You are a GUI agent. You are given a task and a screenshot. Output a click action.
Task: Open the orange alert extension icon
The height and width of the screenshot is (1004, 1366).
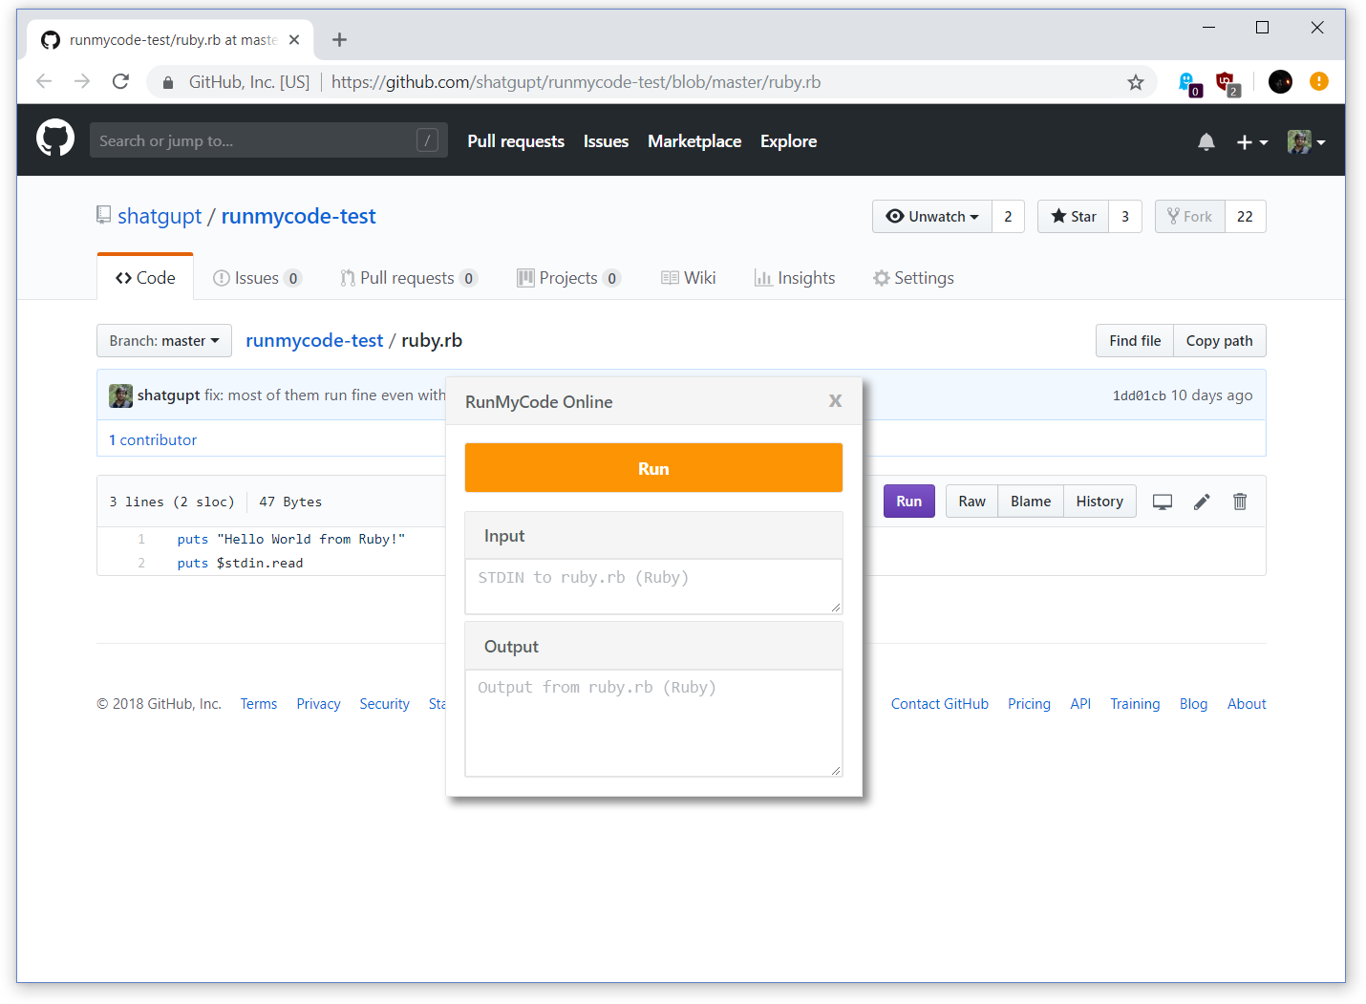pyautogui.click(x=1319, y=81)
